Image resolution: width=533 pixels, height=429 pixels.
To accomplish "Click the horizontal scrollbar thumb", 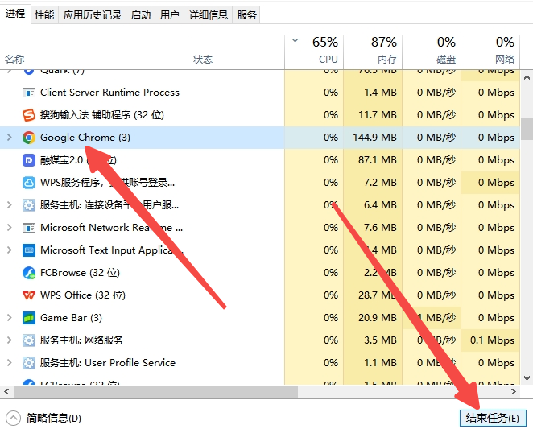I will point(155,392).
